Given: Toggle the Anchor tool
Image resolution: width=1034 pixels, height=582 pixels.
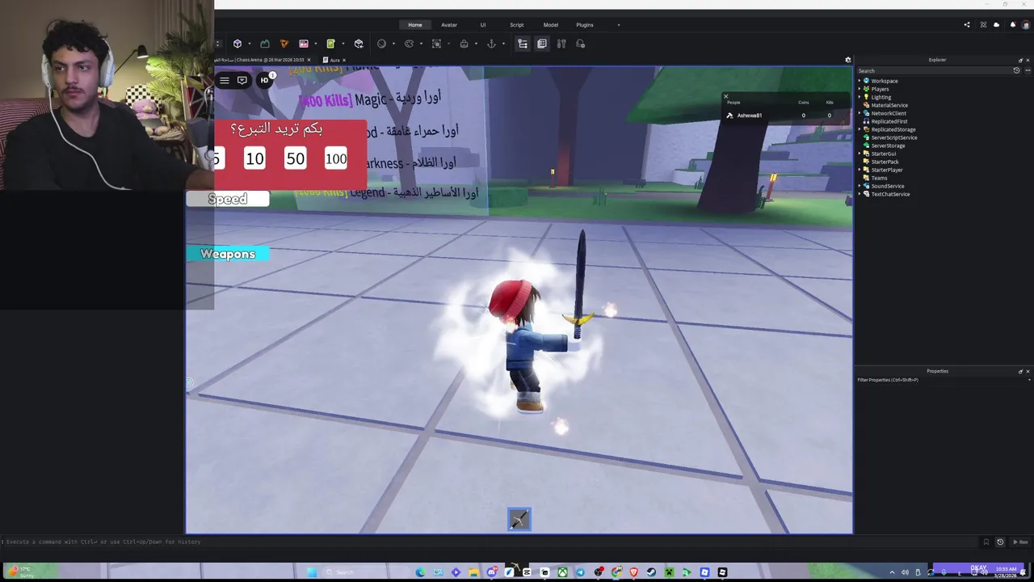Looking at the screenshot, I should point(491,44).
